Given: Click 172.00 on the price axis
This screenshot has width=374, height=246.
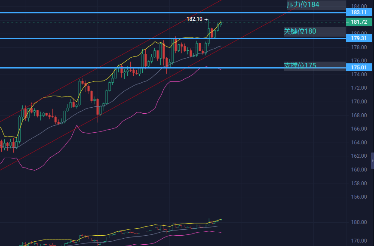Looking at the screenshot, I should coord(359,88).
